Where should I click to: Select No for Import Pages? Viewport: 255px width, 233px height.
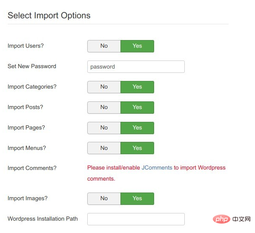(x=104, y=128)
